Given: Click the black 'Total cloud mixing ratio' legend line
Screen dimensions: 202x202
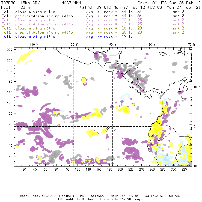Looking at the screenshot, I should pyautogui.click(x=29, y=12).
